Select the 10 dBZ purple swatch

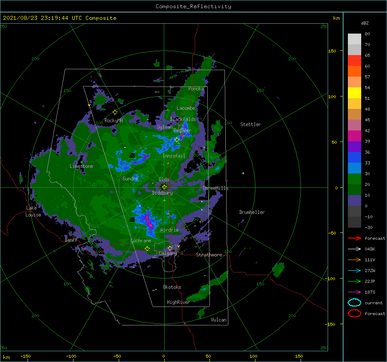click(x=354, y=201)
